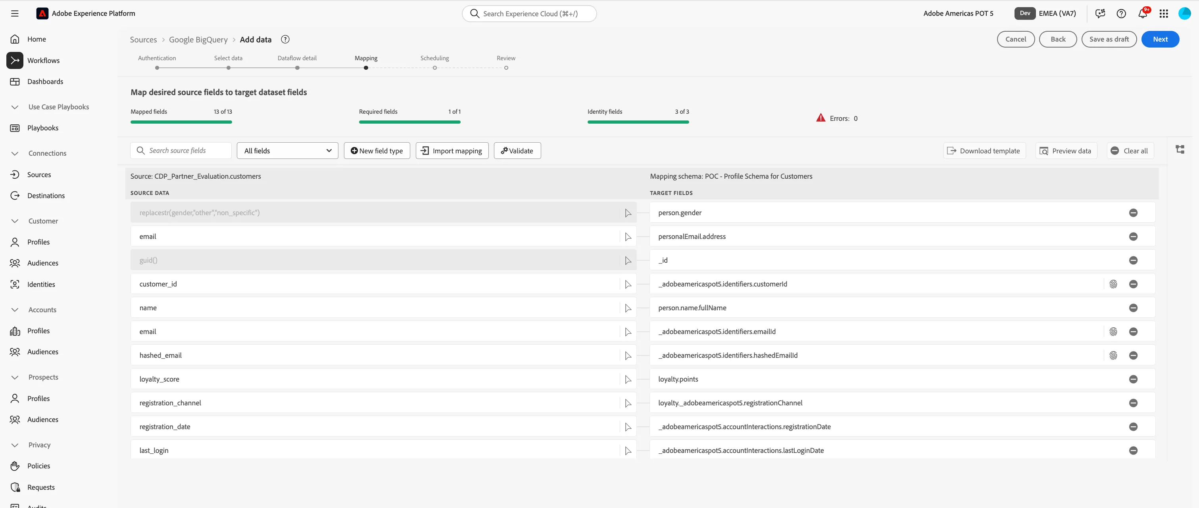
Task: Go to Sources in sidebar
Action: click(x=39, y=175)
